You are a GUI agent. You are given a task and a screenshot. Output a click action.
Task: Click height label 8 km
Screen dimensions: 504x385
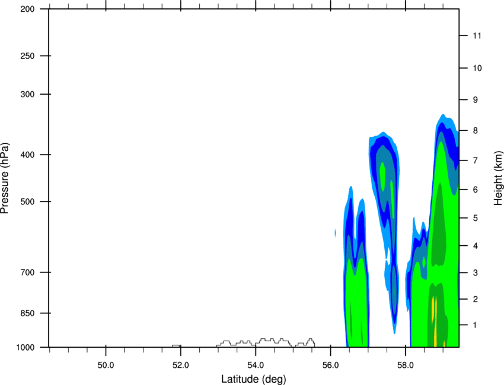coord(476,131)
